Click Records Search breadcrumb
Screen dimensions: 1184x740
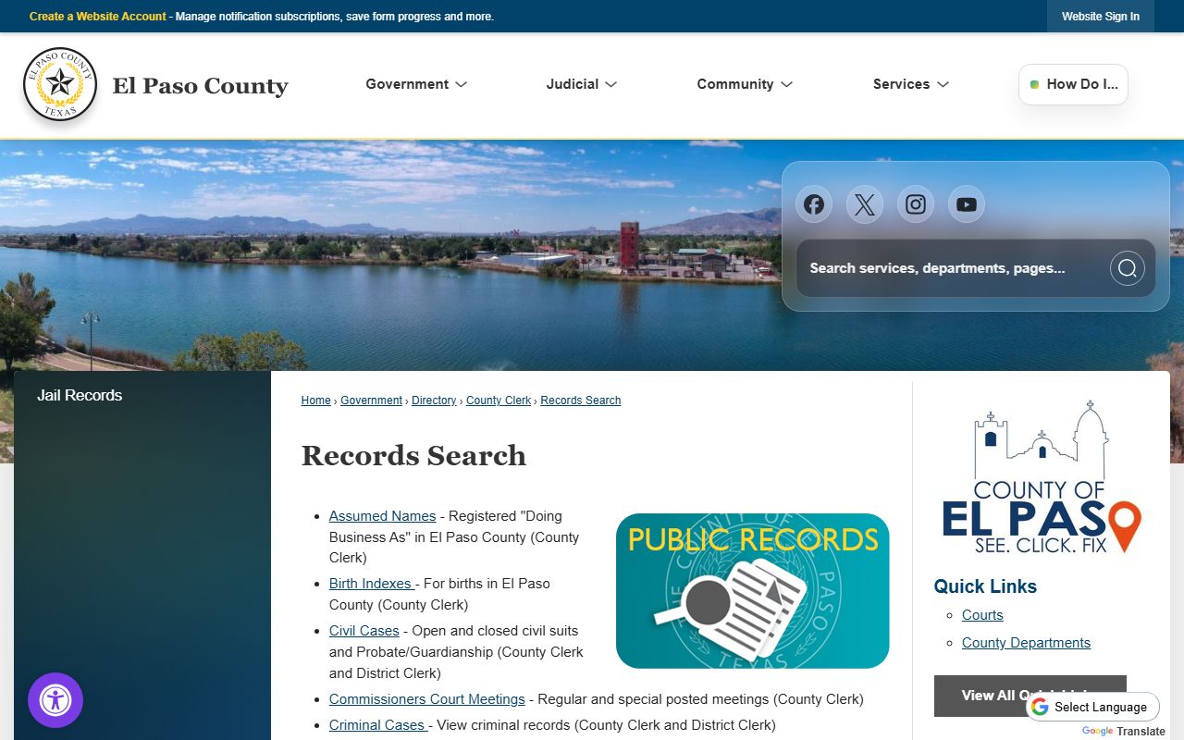coord(581,401)
